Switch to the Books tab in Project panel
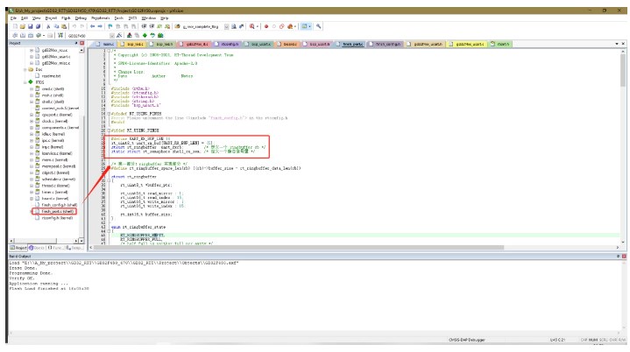Screen dimensions: 630x352 pos(37,248)
